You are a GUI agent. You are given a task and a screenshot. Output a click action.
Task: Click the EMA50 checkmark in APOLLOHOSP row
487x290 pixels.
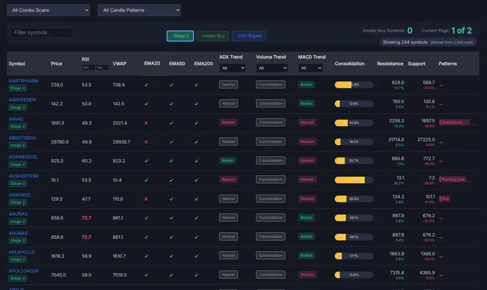171,275
